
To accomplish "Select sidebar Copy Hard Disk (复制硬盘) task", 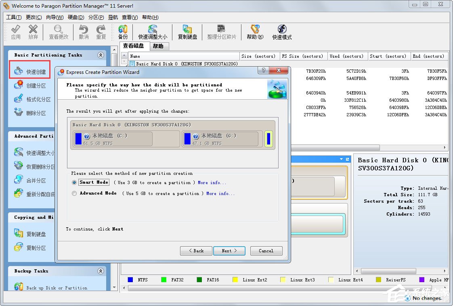I will coord(30,234).
